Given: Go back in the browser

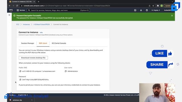Looking at the screenshot, I should click(10, 6).
